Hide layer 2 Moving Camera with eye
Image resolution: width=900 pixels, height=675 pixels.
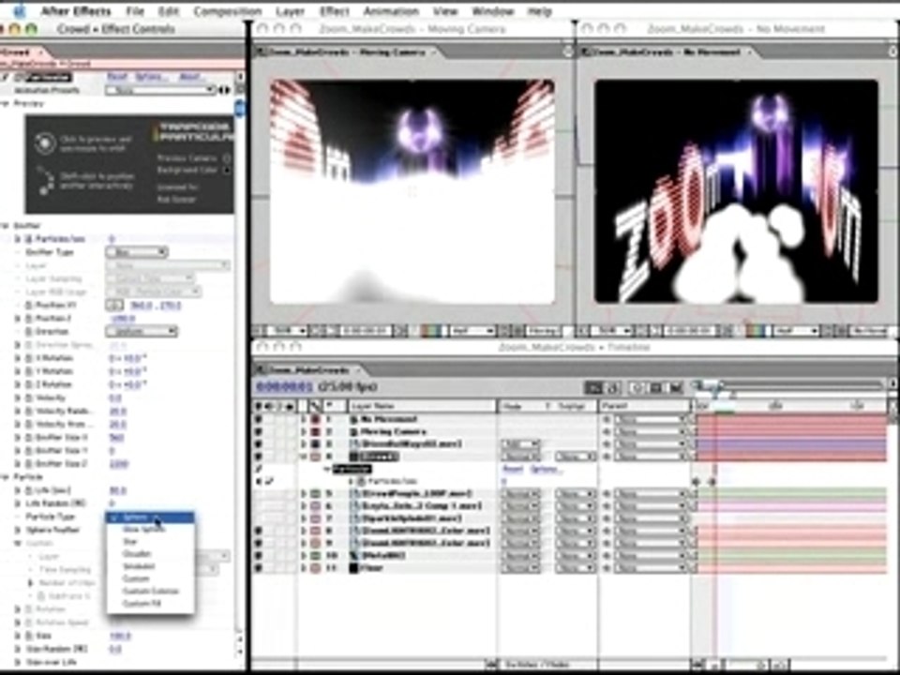(259, 431)
